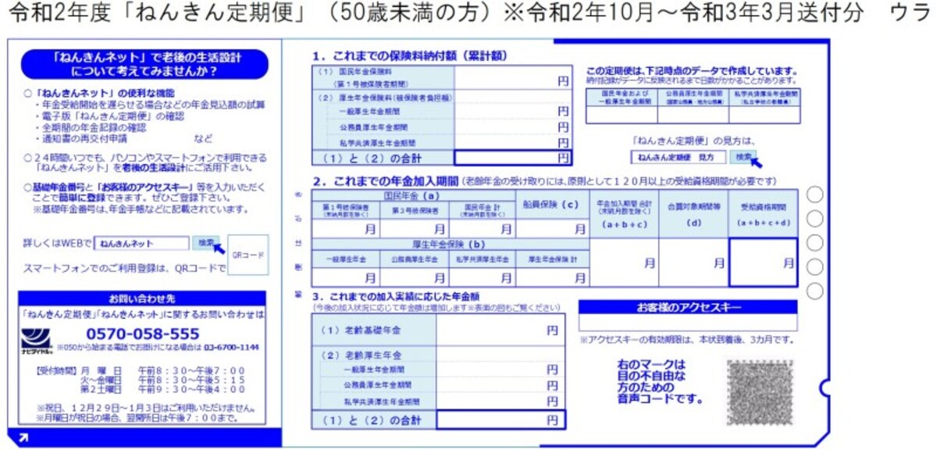Select section 1 (1)と(2)の合計 bold yen cell
Screen dimensions: 937x450
(512, 157)
